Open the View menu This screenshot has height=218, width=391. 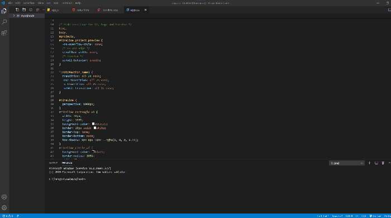[x=41, y=3]
